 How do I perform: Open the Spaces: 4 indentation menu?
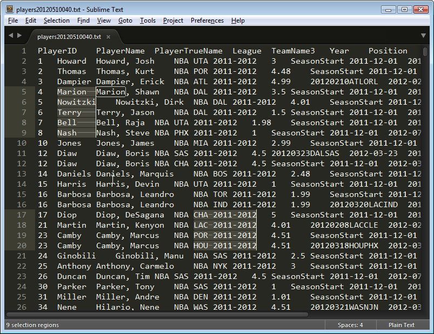350,325
